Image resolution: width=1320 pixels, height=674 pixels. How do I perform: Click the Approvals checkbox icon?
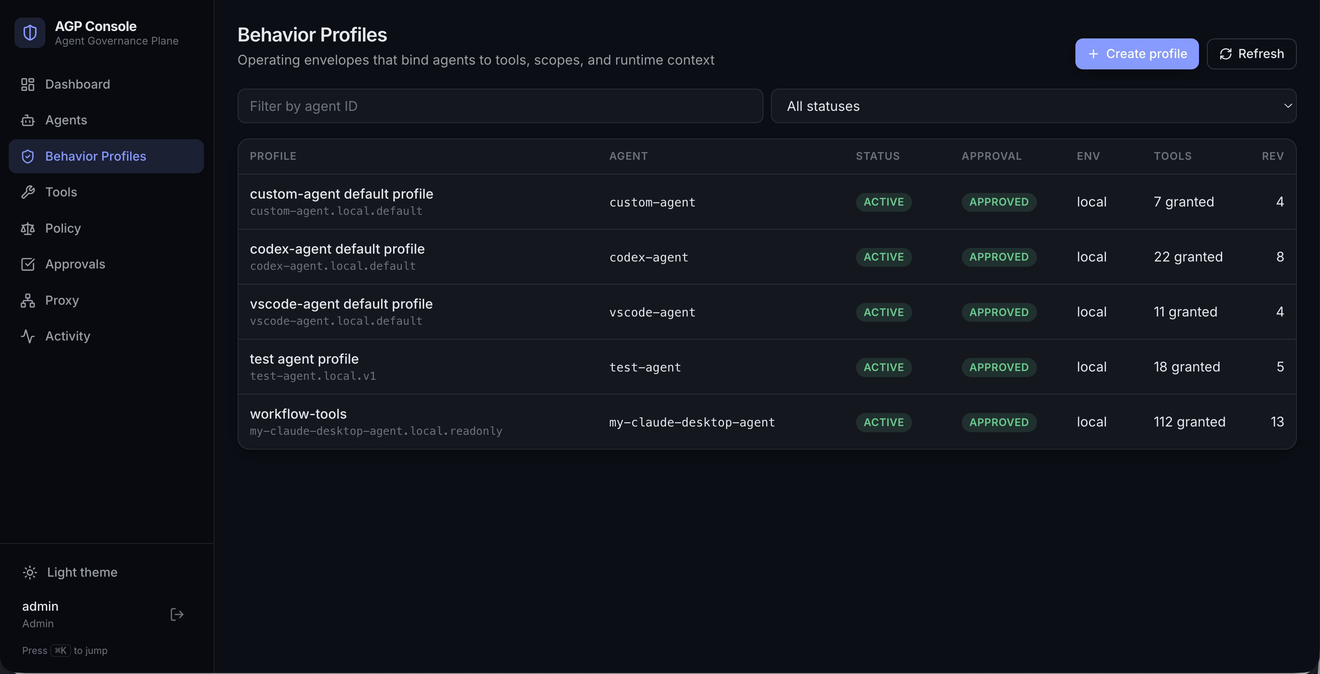(x=28, y=264)
